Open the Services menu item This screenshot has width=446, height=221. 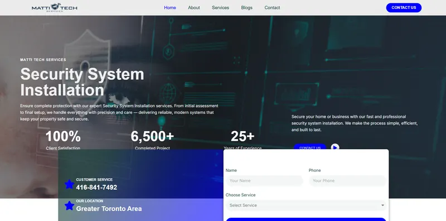220,8
